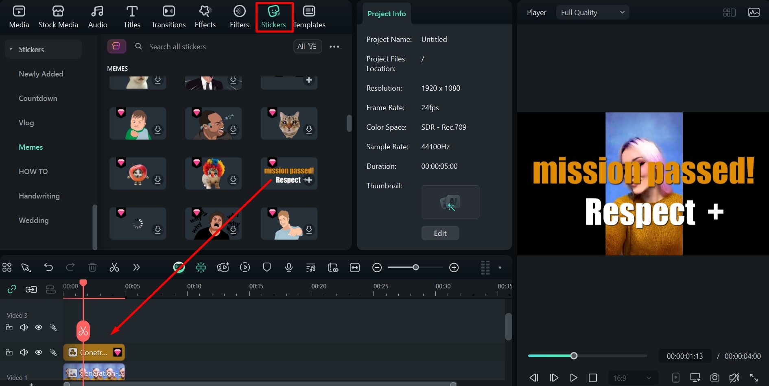Play the video preview
This screenshot has width=769, height=386.
[x=573, y=378]
